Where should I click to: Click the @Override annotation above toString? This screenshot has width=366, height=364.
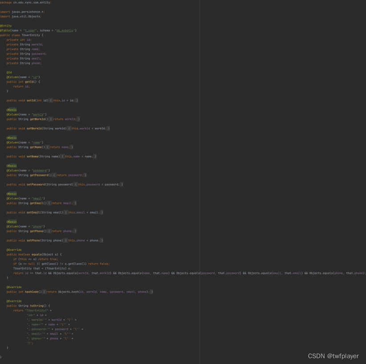coord(14,301)
